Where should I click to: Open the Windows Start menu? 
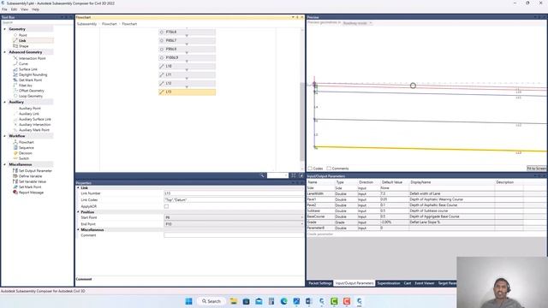[188, 301]
